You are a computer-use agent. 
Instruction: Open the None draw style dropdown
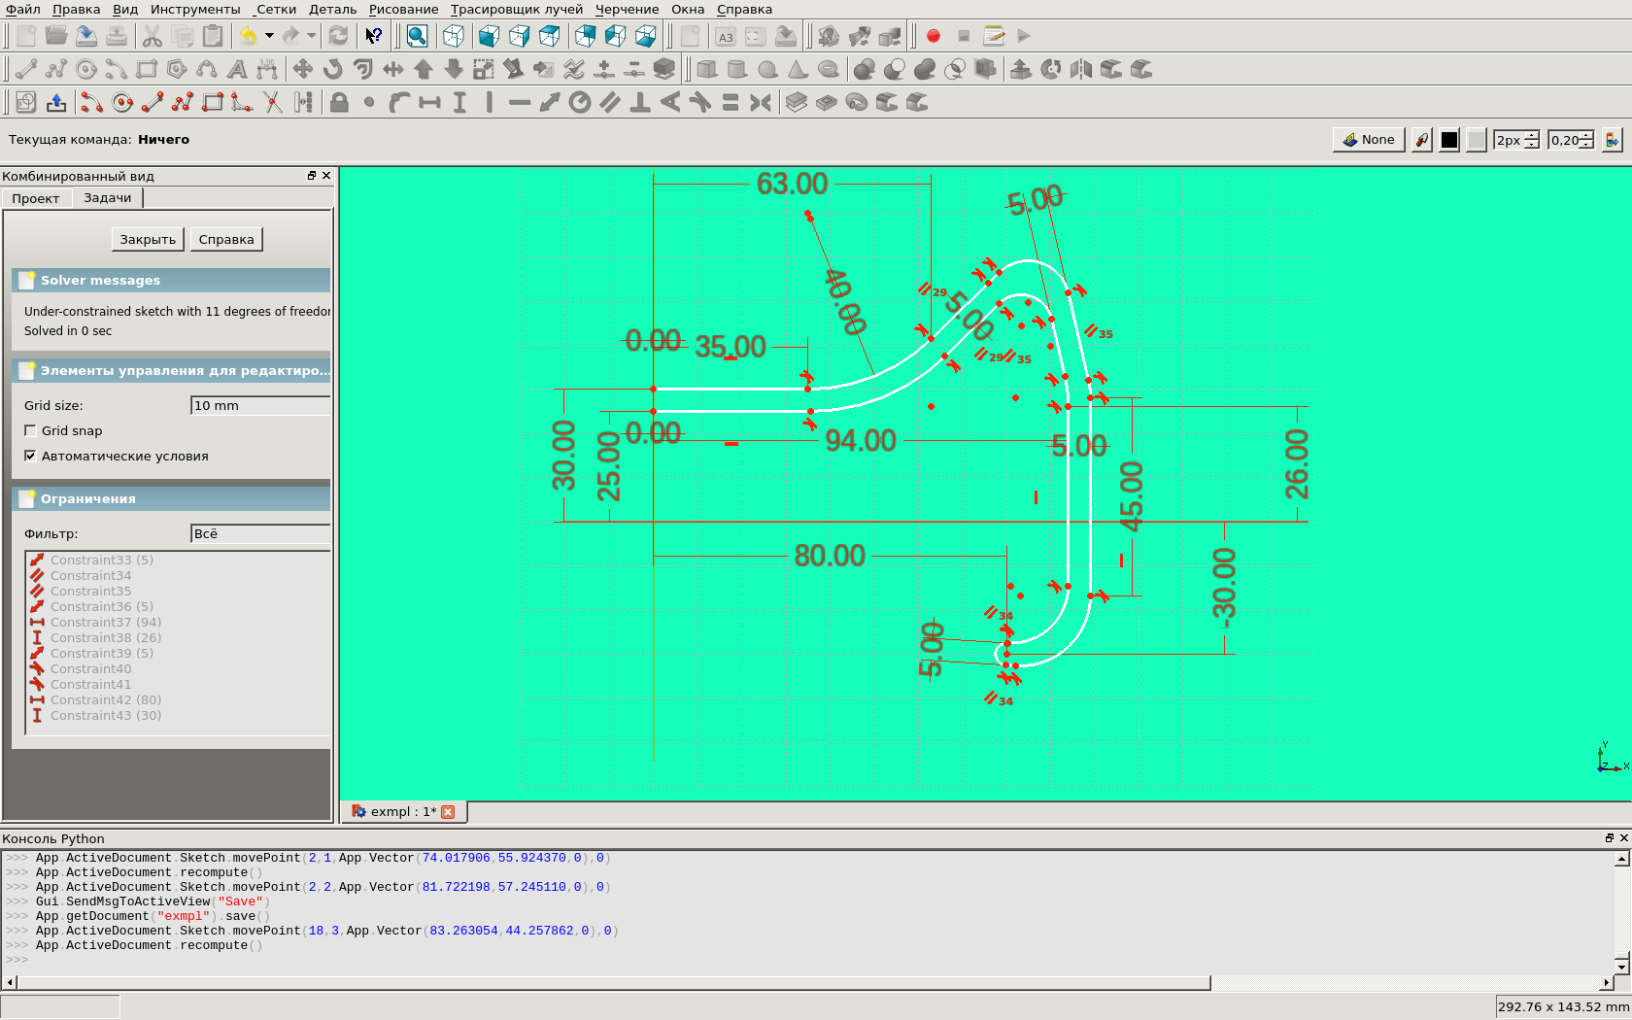[1368, 139]
